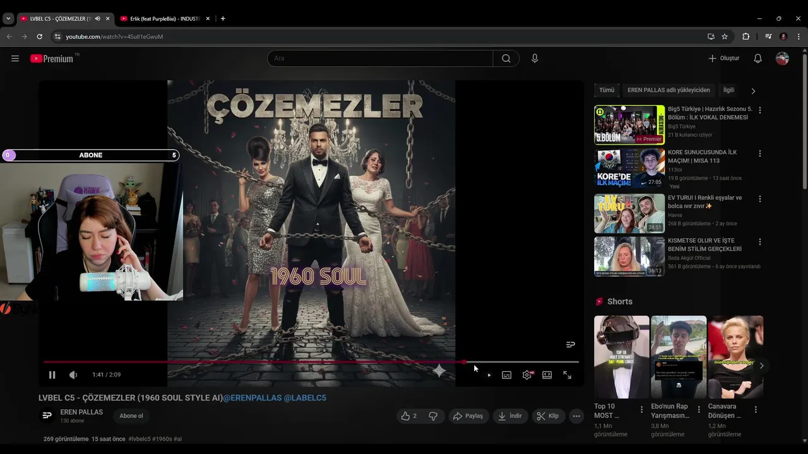Open options for KISMETSE OLUR video
This screenshot has width=808, height=454.
tap(760, 242)
